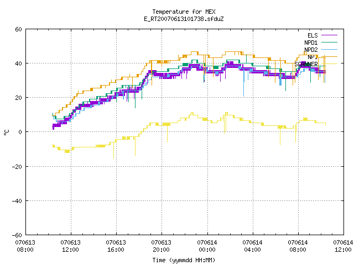Image resolution: width=354 pixels, height=265 pixels.
Task: Click the green NPD1 legend line sample
Action: (x=329, y=42)
